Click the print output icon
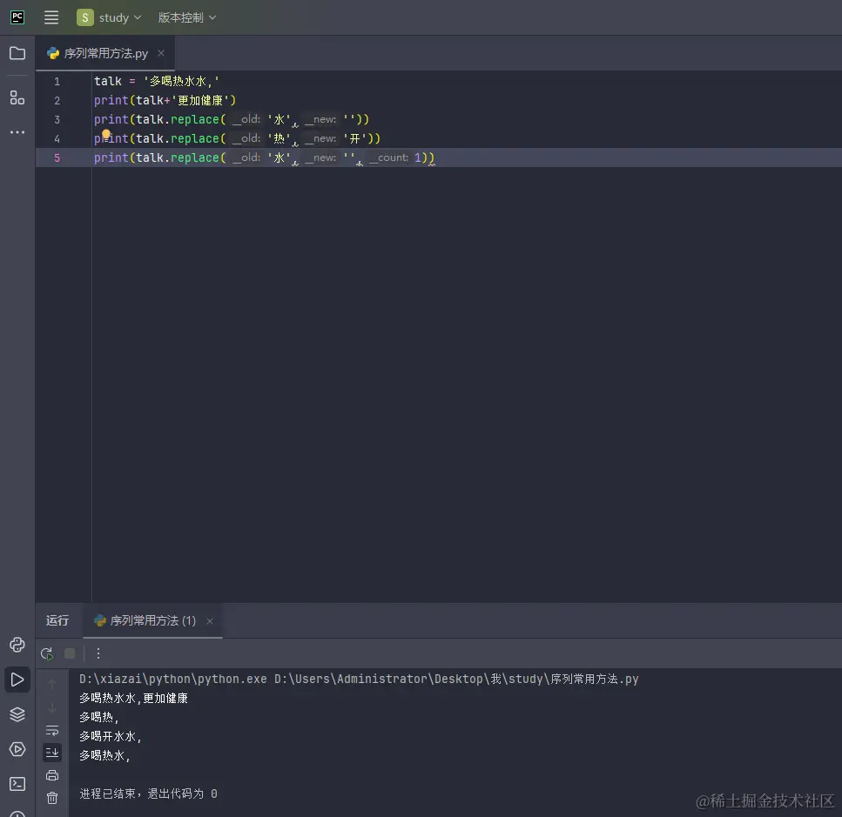 point(52,775)
